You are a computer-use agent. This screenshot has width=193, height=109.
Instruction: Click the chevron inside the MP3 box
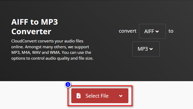(x=151, y=49)
